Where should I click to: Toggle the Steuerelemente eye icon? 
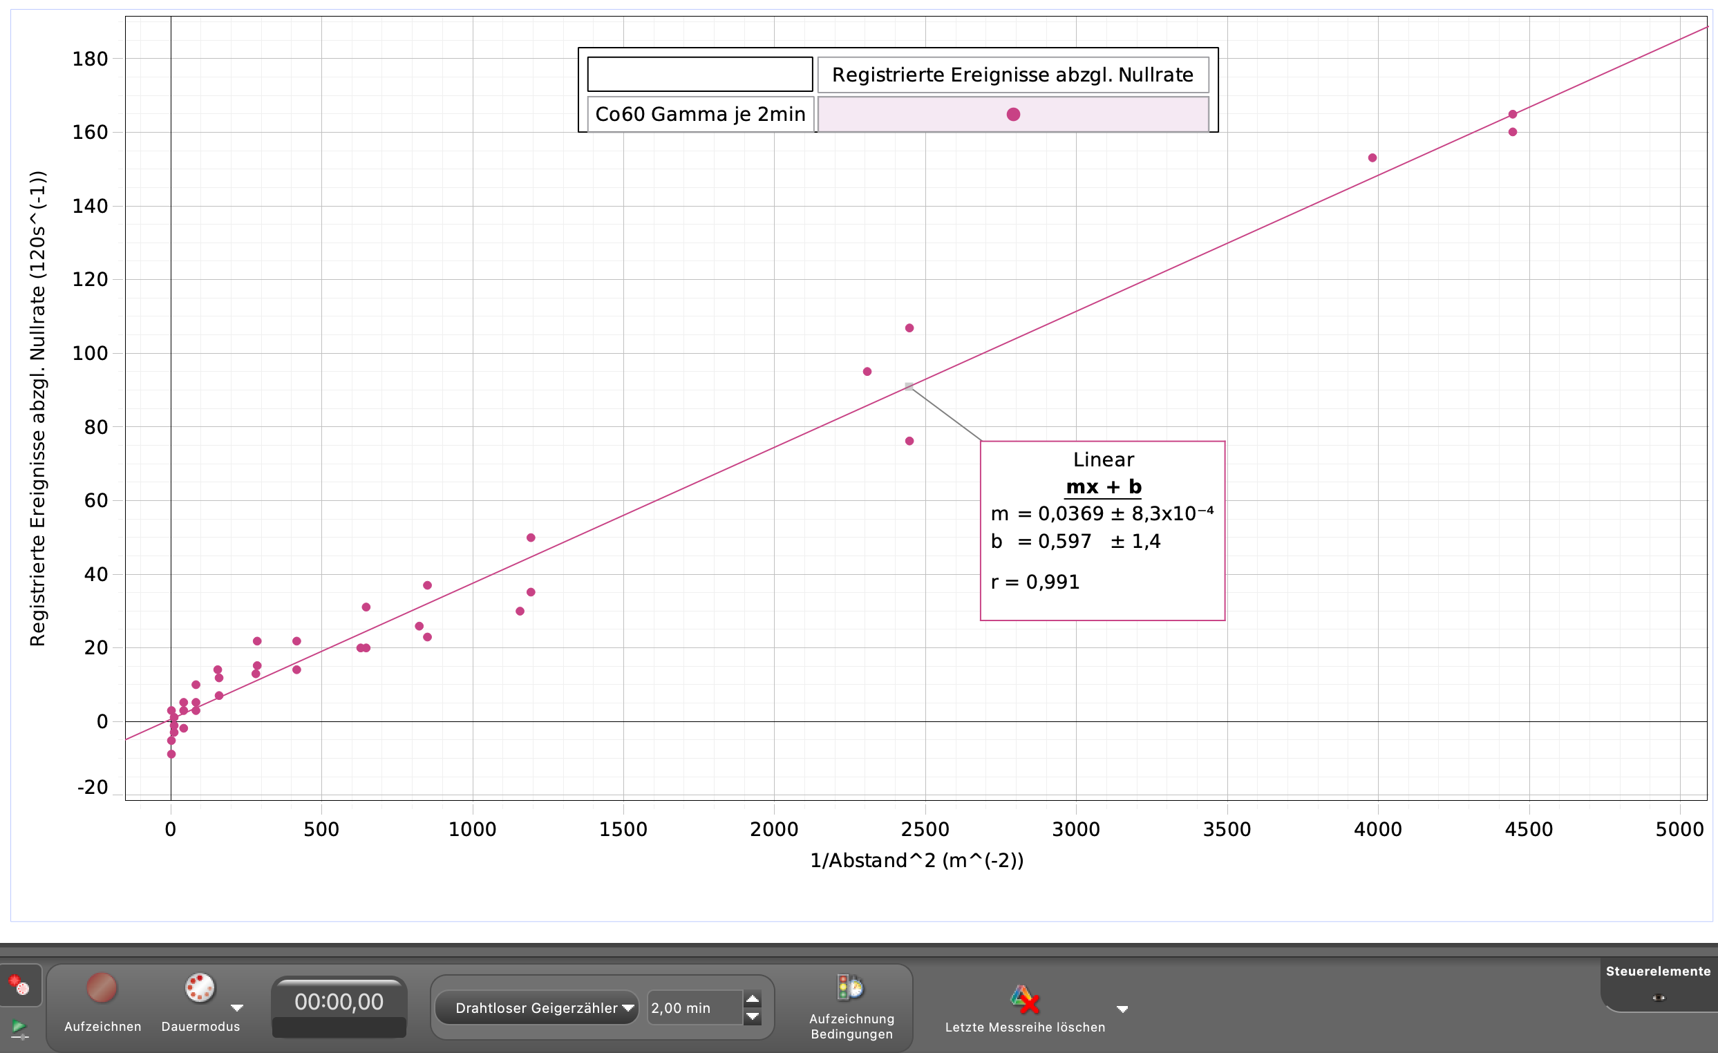(1659, 998)
